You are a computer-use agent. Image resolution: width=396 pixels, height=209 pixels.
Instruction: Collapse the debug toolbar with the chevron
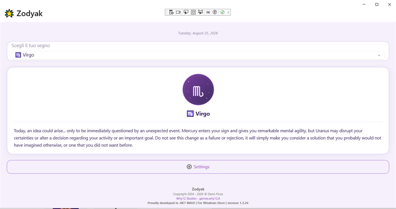(x=228, y=12)
